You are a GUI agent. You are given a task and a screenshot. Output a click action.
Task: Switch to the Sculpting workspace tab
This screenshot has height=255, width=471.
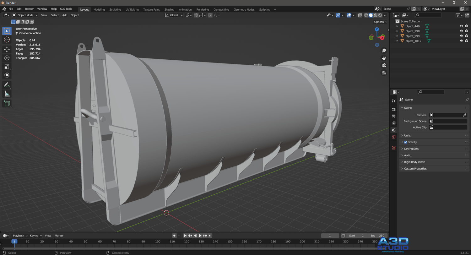115,9
